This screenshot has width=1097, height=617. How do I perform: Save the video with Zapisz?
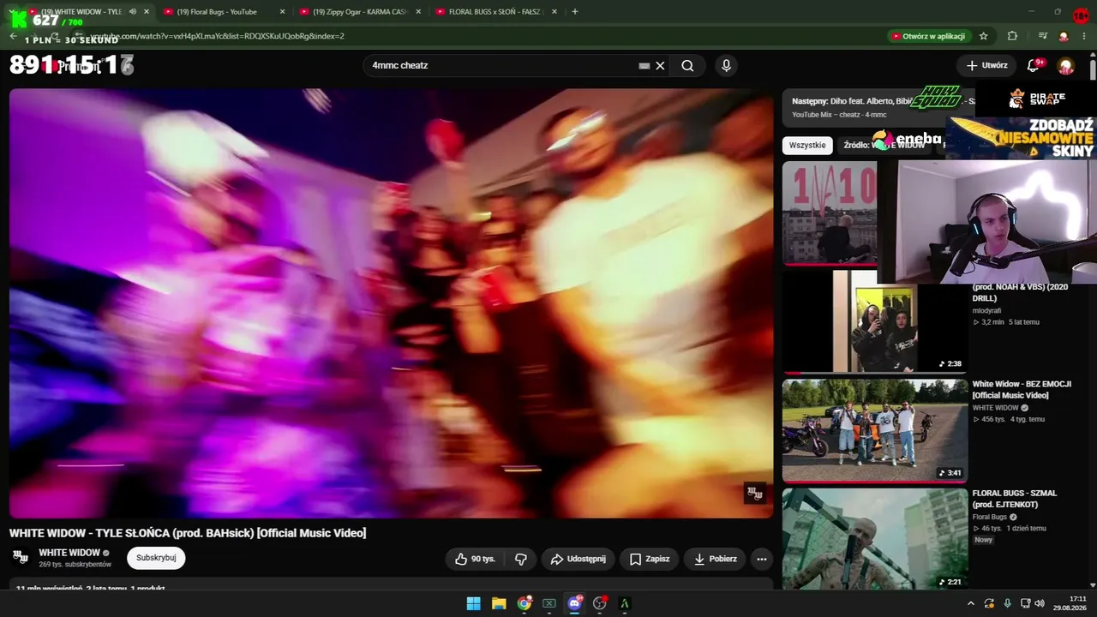click(649, 559)
